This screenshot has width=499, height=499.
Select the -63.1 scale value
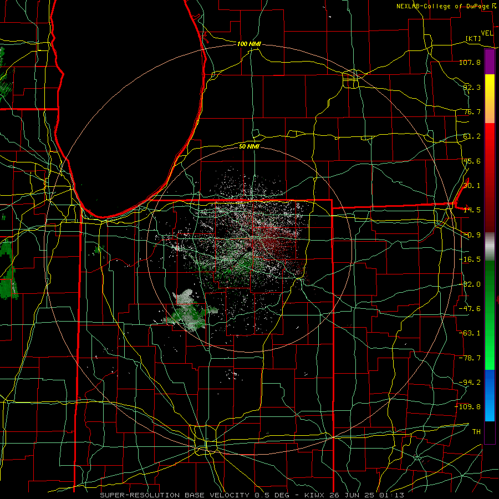(x=470, y=333)
